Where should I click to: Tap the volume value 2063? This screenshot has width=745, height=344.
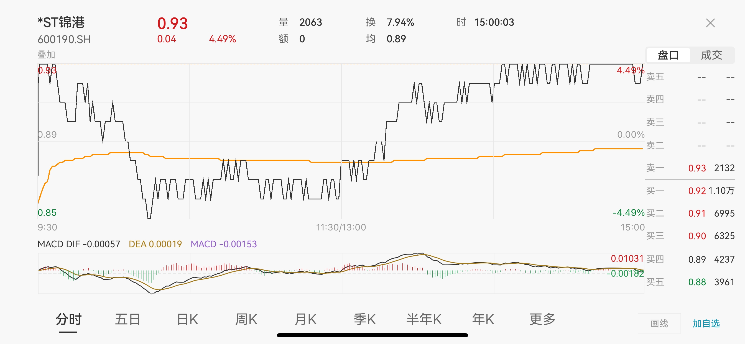pos(311,22)
